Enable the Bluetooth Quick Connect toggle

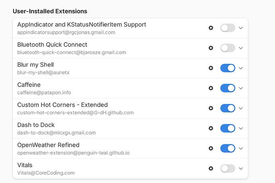228,48
